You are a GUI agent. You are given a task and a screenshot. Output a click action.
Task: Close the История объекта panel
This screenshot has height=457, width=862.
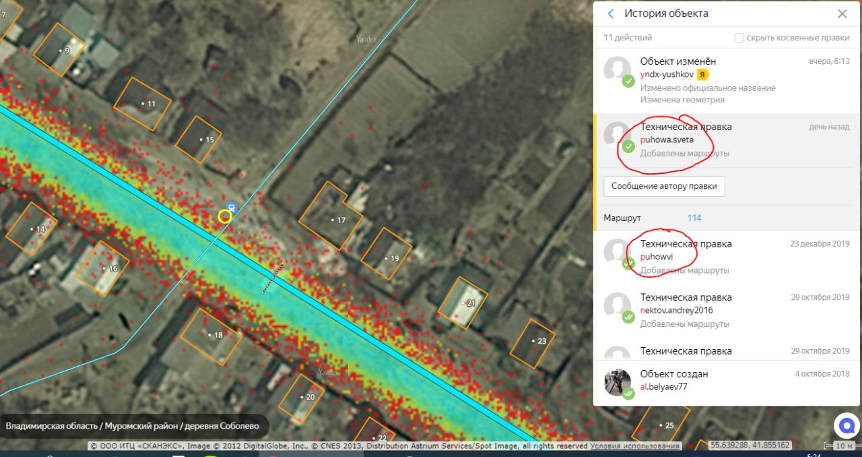(842, 13)
